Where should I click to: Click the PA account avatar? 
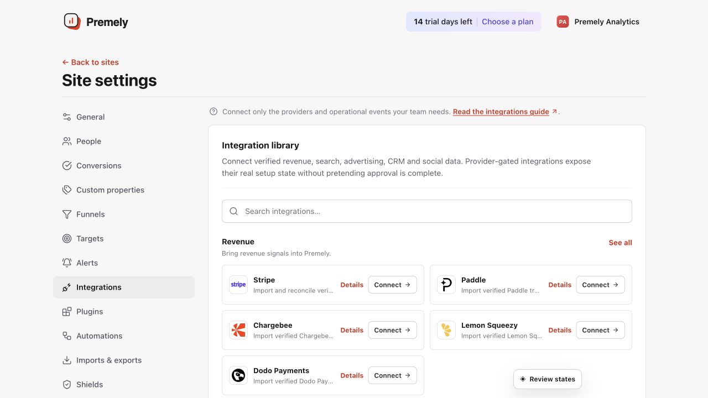pos(563,22)
